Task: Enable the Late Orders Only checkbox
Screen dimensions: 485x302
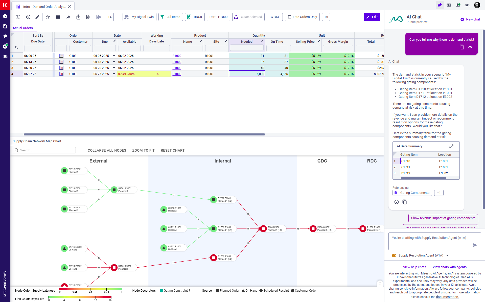Action: tap(290, 17)
